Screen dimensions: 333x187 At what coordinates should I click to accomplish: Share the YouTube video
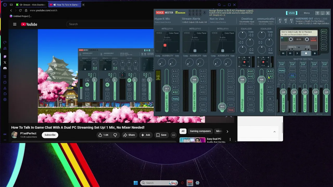129,135
